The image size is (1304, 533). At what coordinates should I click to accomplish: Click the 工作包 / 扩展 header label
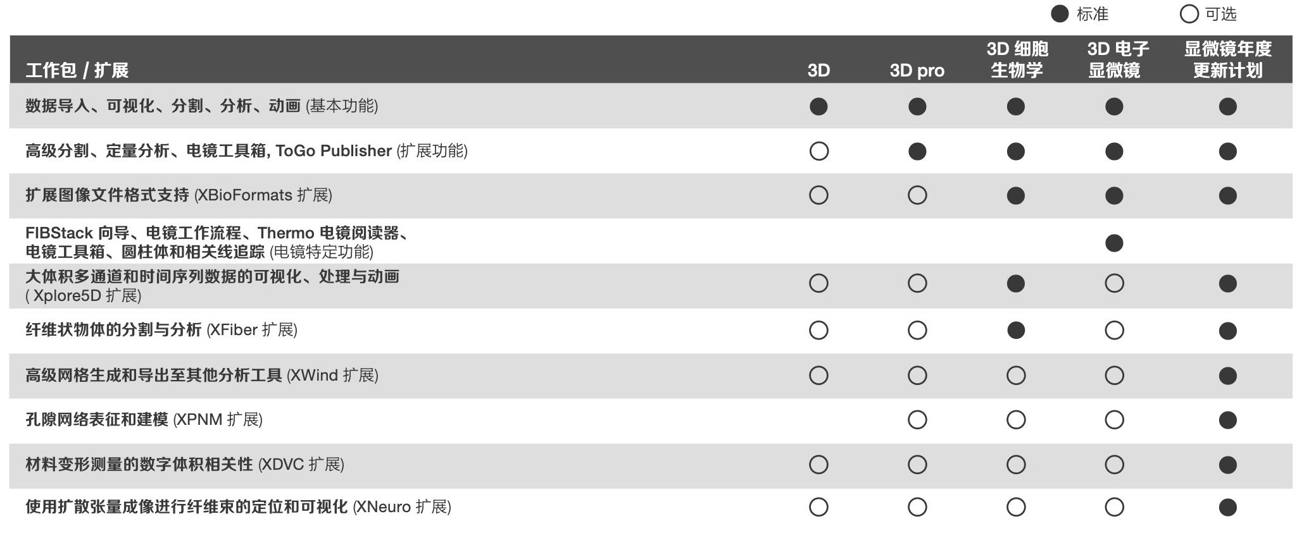[x=77, y=70]
